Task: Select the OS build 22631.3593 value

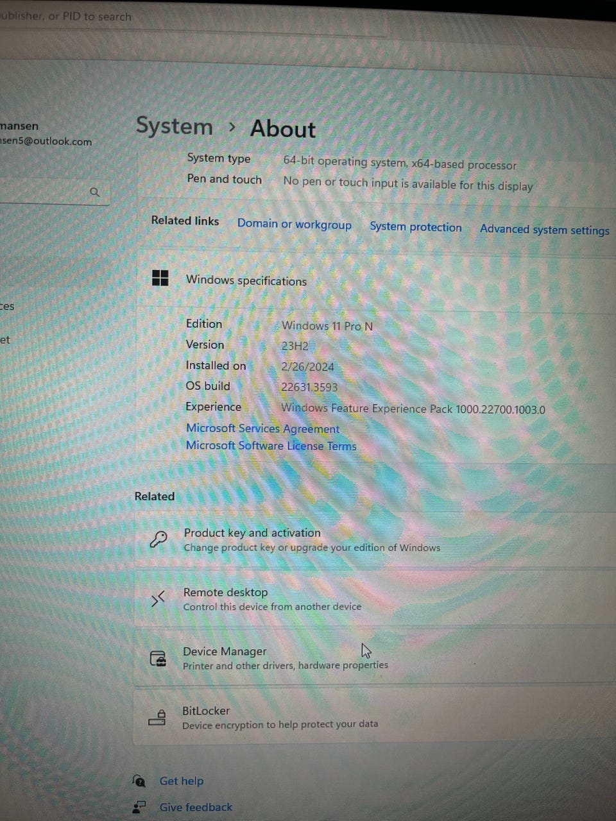Action: [x=309, y=387]
